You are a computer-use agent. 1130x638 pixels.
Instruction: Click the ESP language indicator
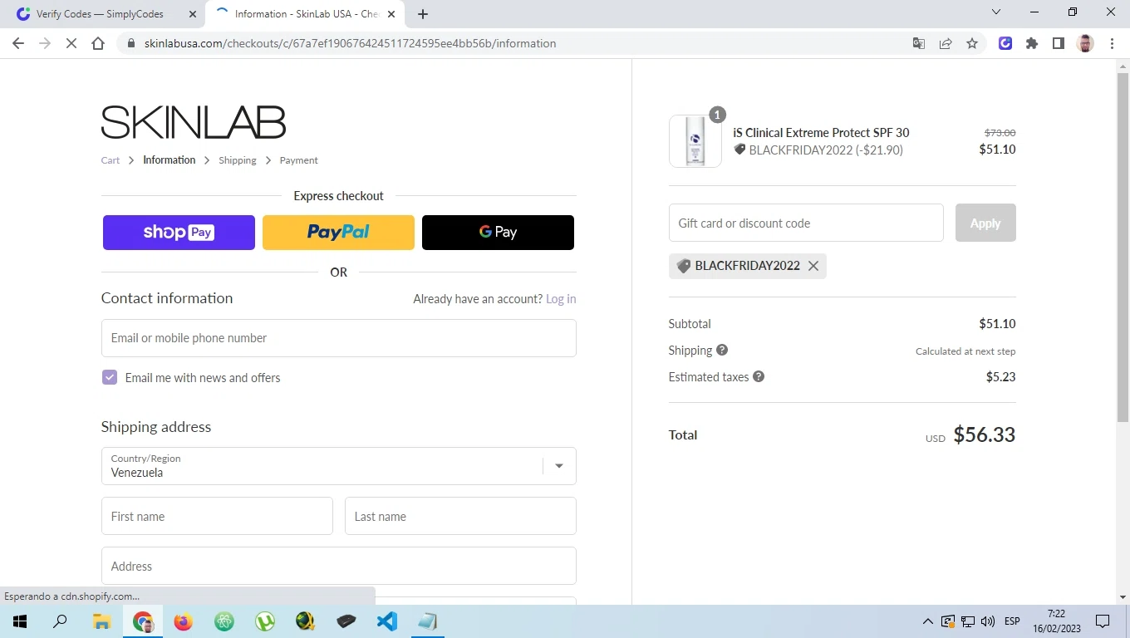click(1012, 621)
